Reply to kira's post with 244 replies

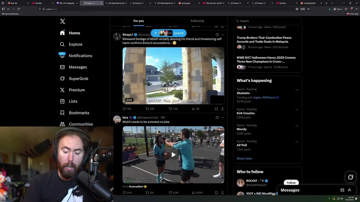point(127,193)
